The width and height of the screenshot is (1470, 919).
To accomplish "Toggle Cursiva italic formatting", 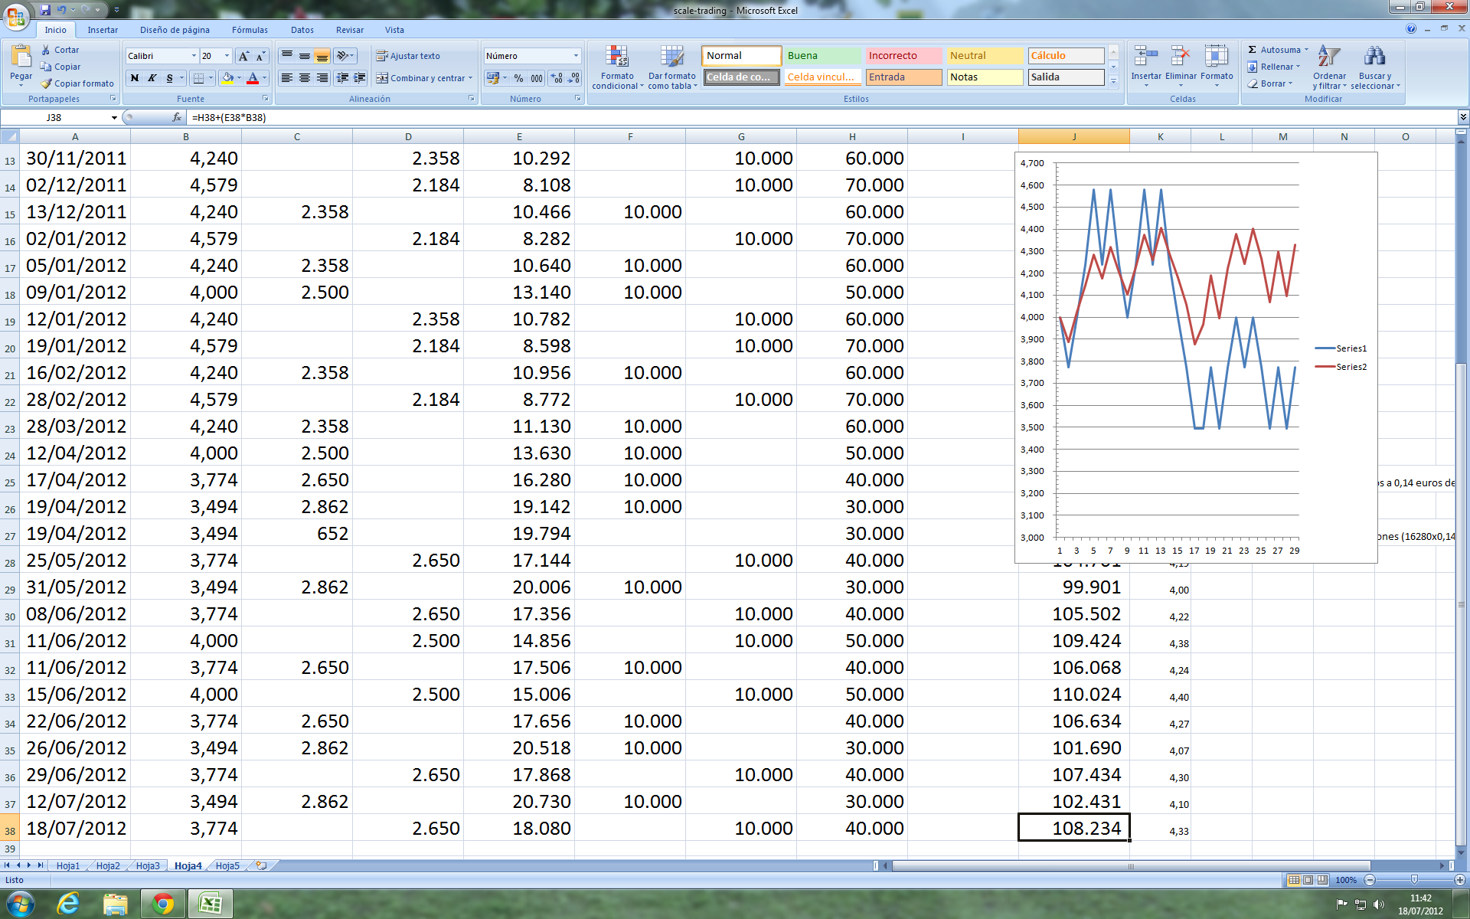I will (152, 78).
